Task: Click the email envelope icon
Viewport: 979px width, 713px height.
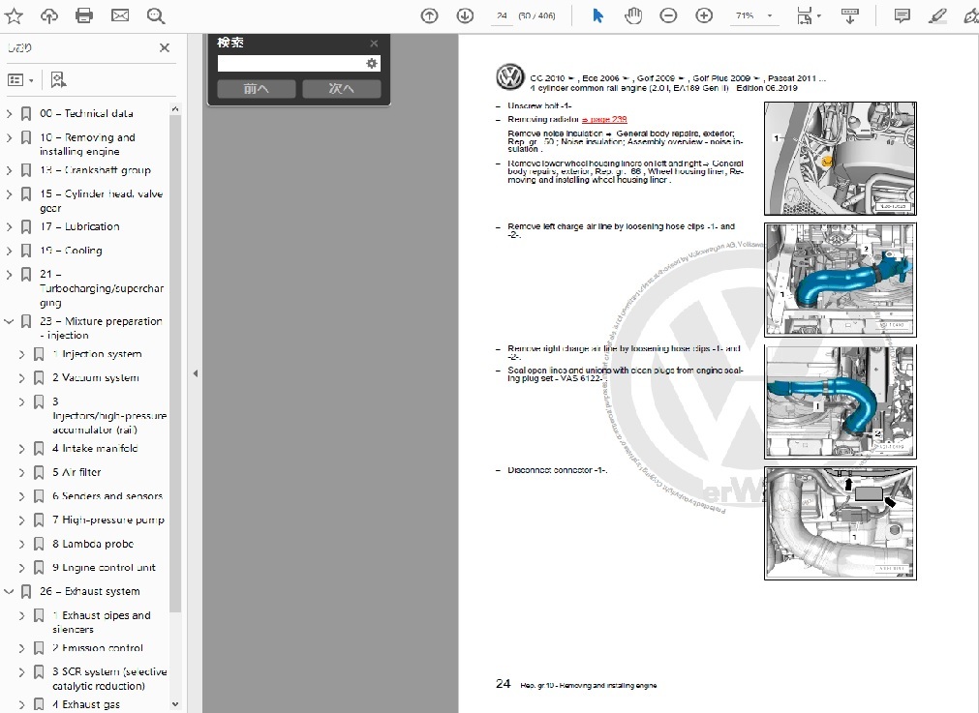Action: pos(120,15)
